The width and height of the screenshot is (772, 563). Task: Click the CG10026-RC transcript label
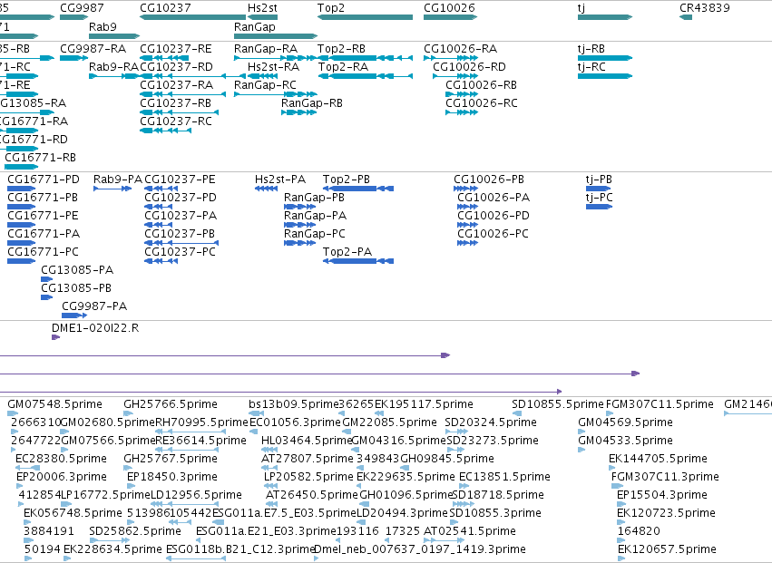tap(482, 103)
